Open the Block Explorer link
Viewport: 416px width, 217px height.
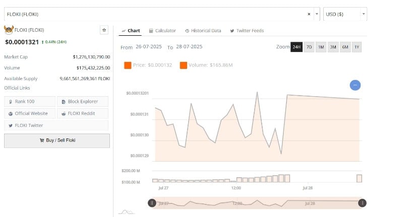pyautogui.click(x=83, y=102)
